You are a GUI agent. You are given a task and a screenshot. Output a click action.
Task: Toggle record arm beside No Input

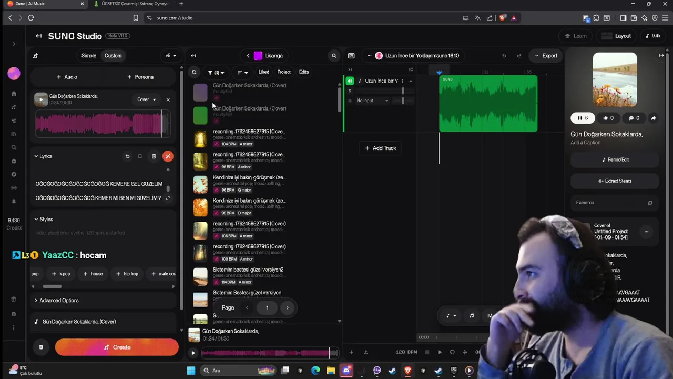[x=350, y=101]
